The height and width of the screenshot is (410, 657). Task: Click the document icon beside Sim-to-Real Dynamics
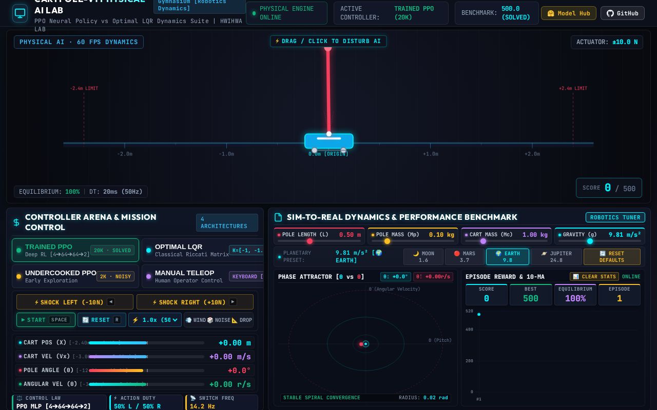coord(278,217)
